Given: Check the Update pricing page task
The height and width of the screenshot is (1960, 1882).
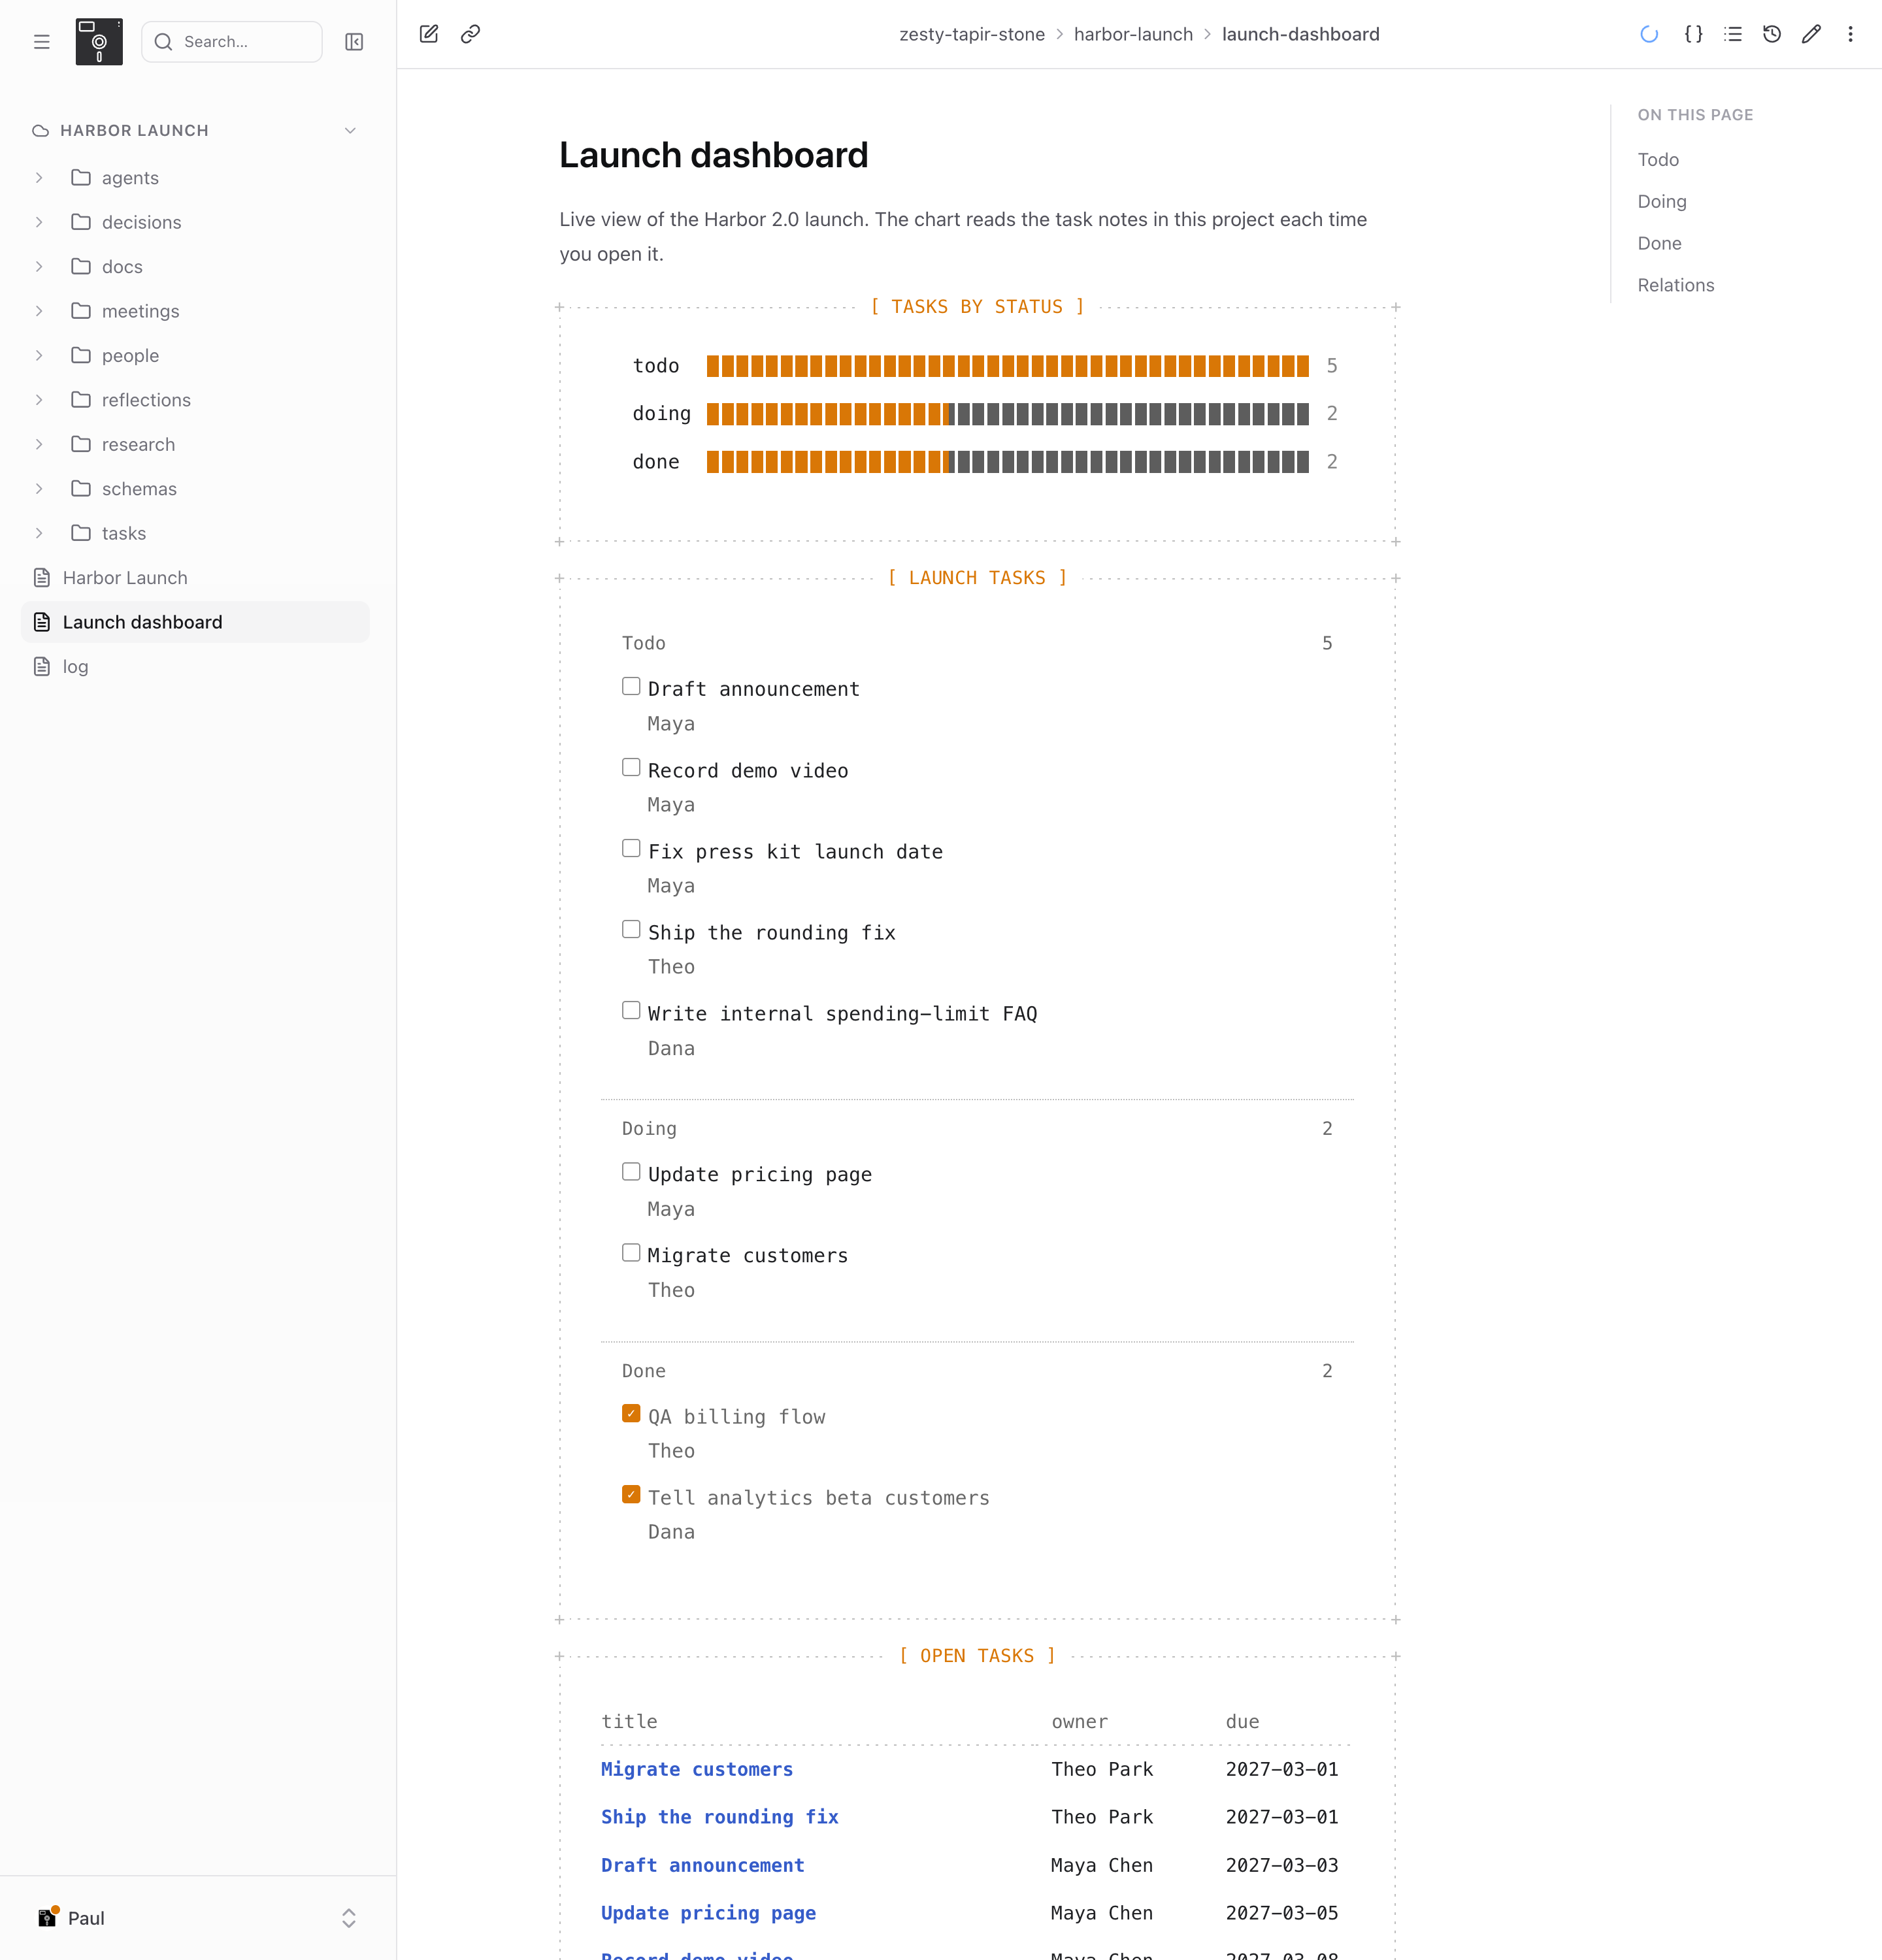Looking at the screenshot, I should click(631, 1171).
